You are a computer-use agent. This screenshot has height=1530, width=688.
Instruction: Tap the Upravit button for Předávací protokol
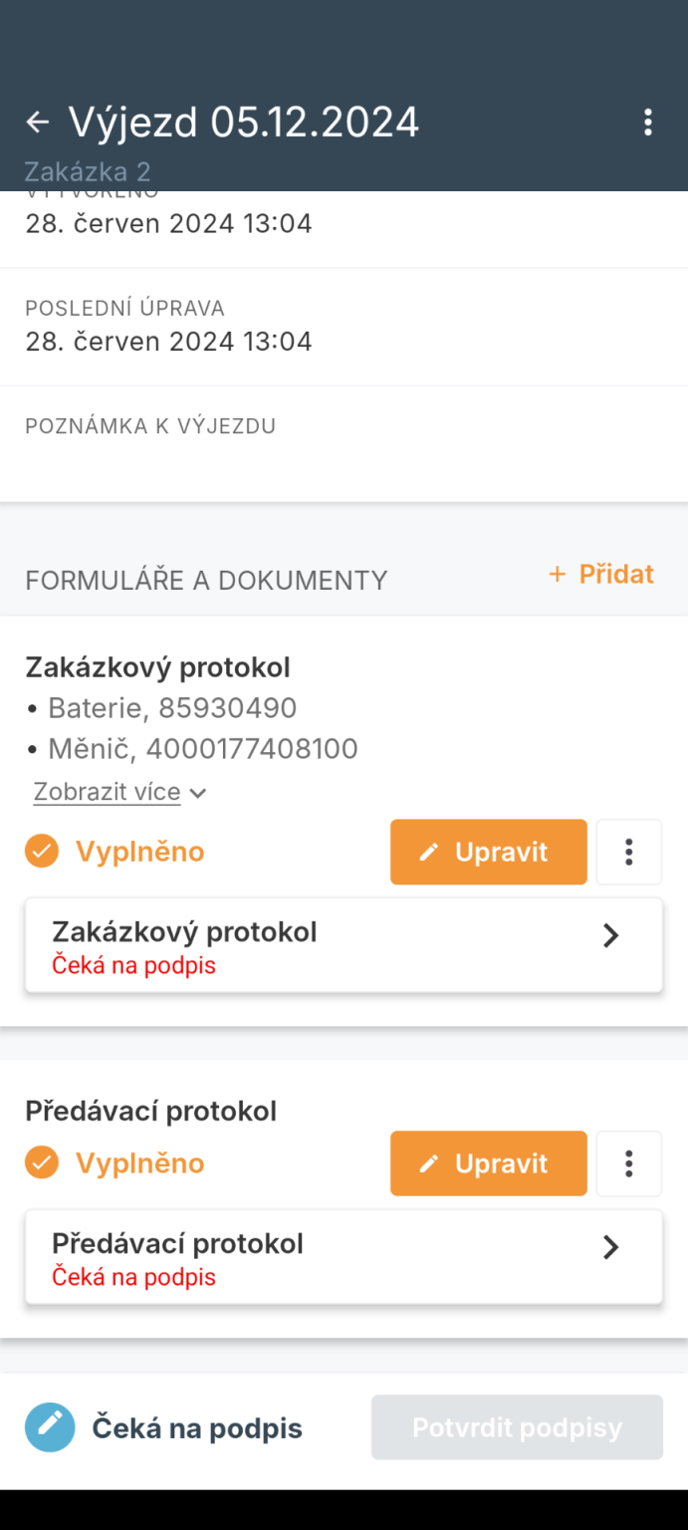tap(488, 1163)
